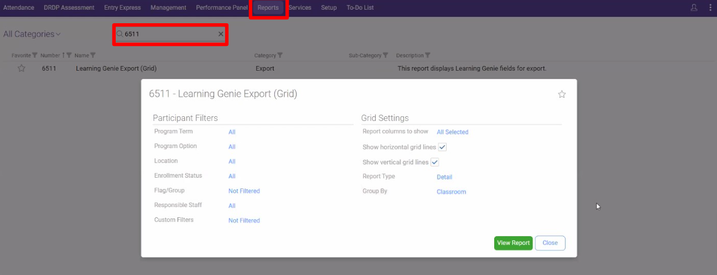
Task: Star report 6511 row as favorite
Action: pos(22,69)
